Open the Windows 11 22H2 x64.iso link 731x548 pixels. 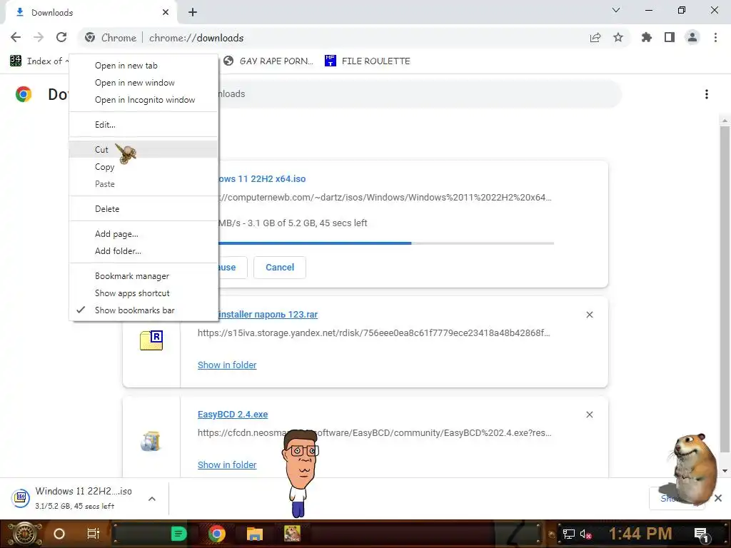tap(262, 179)
